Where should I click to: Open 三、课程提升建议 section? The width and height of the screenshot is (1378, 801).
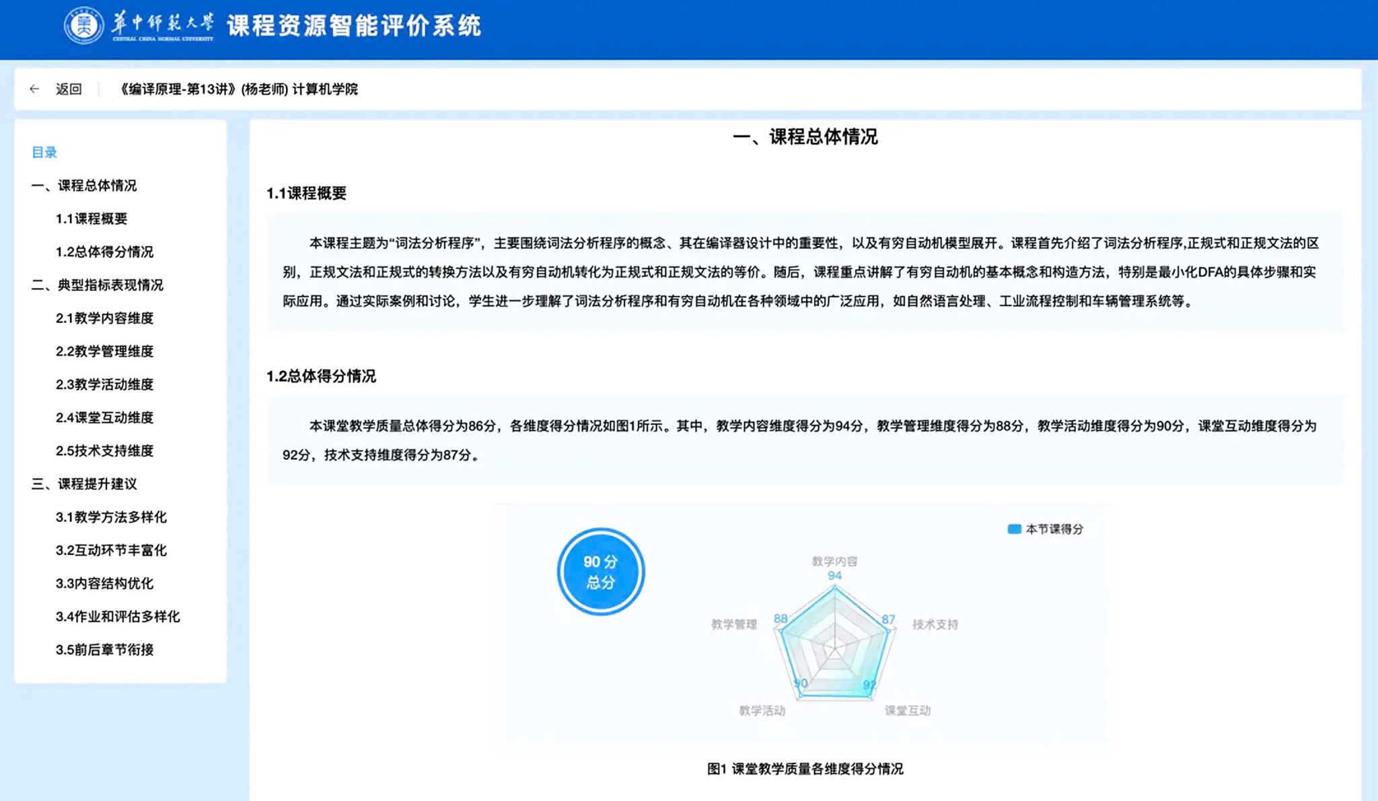(84, 484)
